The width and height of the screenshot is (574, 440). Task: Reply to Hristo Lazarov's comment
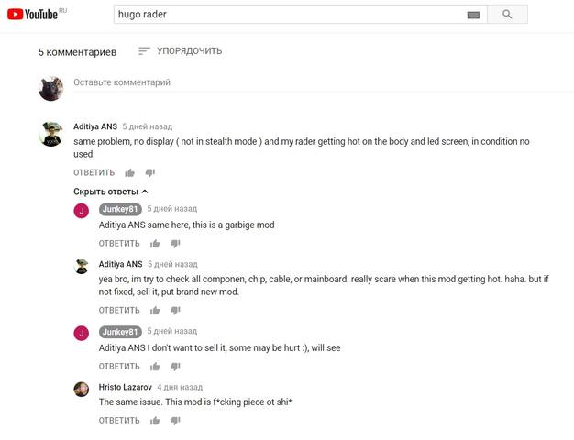pos(119,421)
